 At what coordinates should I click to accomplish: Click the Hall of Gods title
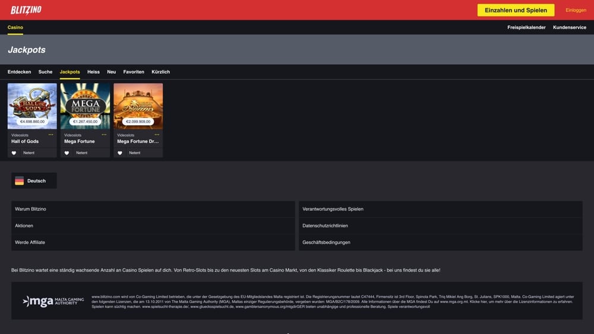click(25, 141)
